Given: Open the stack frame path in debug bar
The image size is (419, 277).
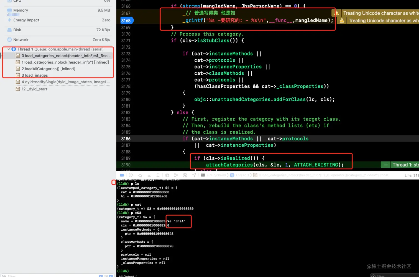Looking at the screenshot, I should [321, 175].
